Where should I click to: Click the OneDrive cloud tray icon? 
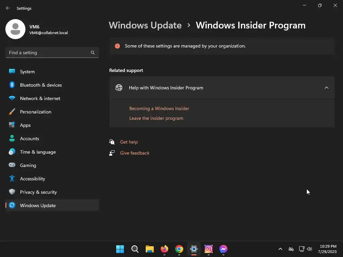click(x=291, y=249)
